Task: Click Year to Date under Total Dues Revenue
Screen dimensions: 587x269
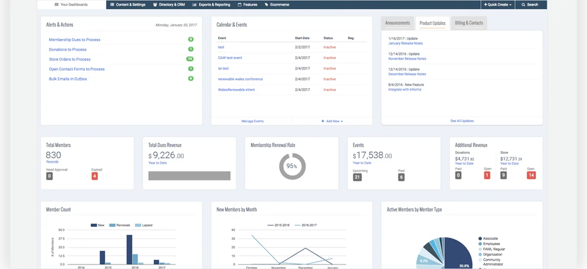Action: tap(158, 163)
